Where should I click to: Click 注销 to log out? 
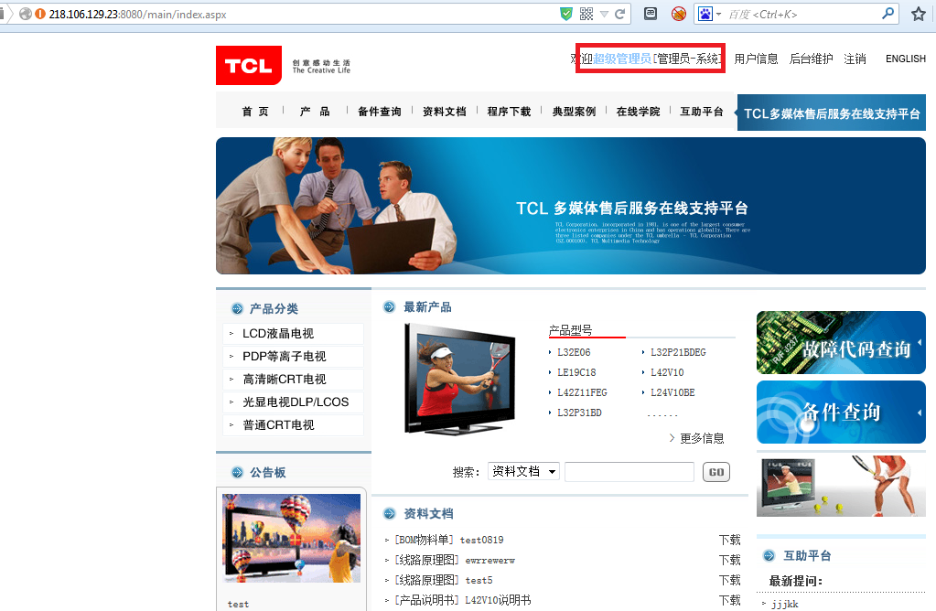[x=855, y=59]
